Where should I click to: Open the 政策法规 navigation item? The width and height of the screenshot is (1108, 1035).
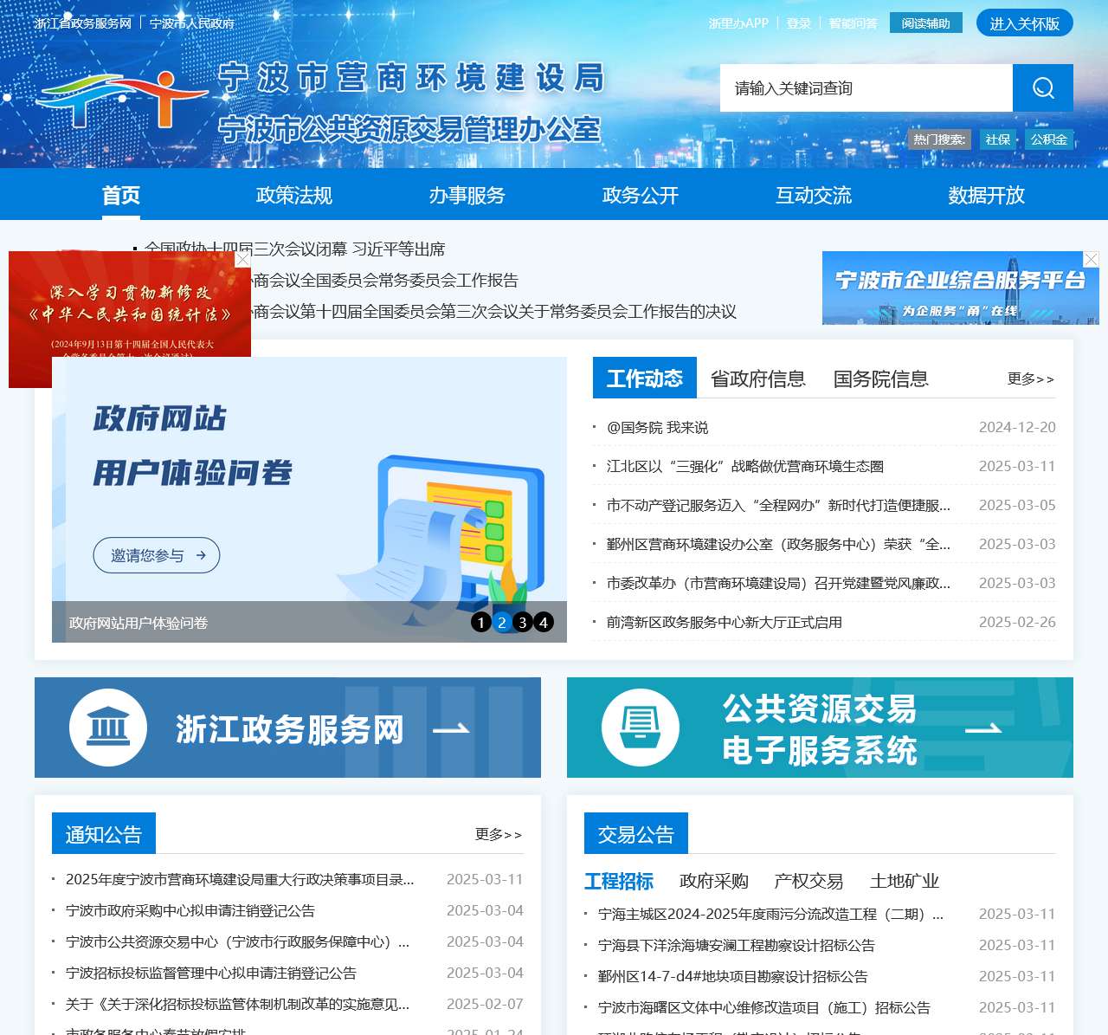[294, 195]
